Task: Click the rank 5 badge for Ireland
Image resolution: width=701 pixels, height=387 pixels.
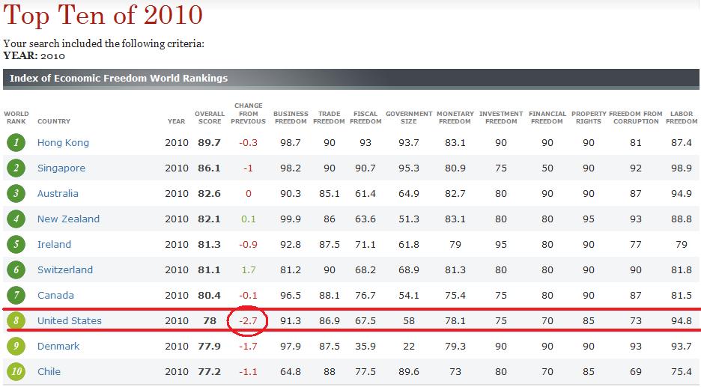Action: pyautogui.click(x=16, y=245)
